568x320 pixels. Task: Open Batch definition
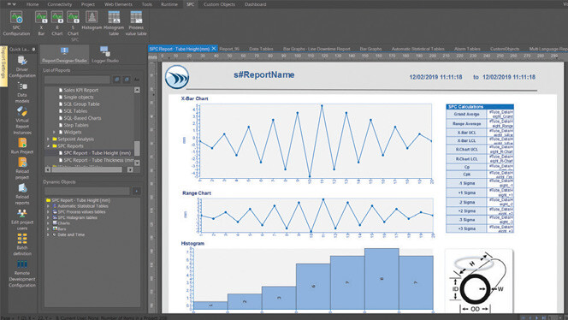[22, 245]
